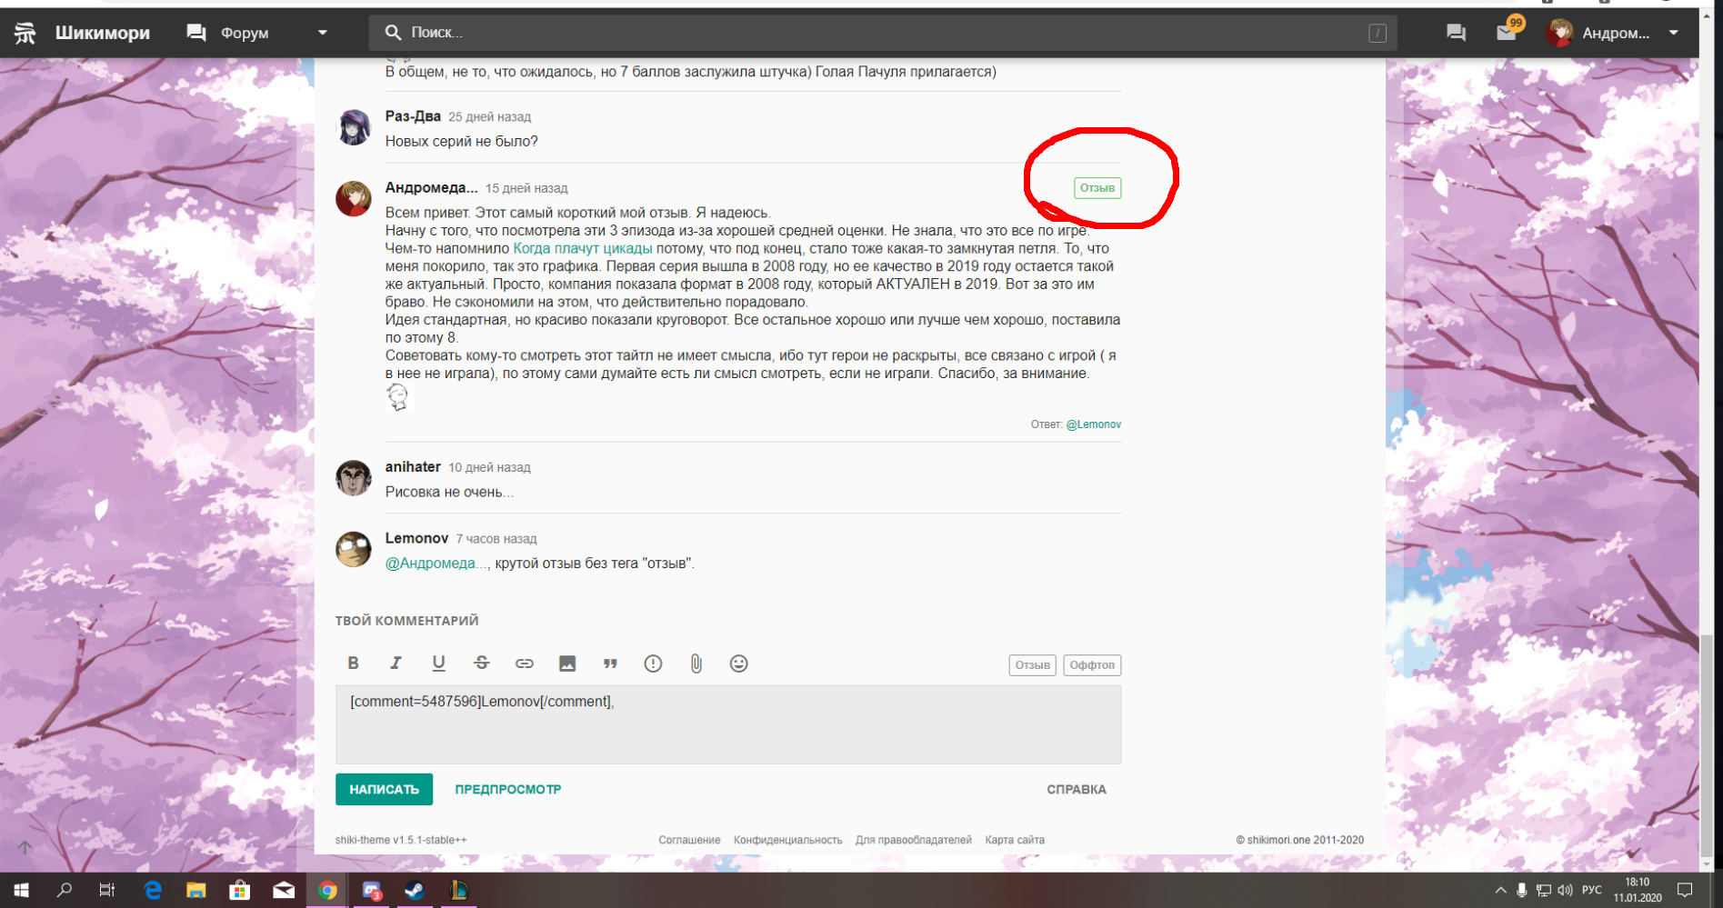
Task: Go to Шикимори home page
Action: 102,33
